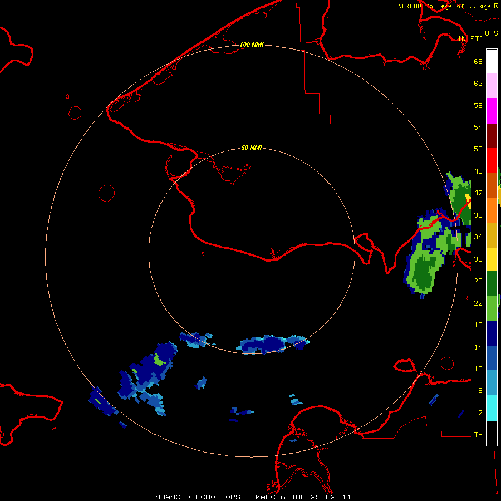Click the navy 14-18 kft legend swatch

(x=492, y=333)
